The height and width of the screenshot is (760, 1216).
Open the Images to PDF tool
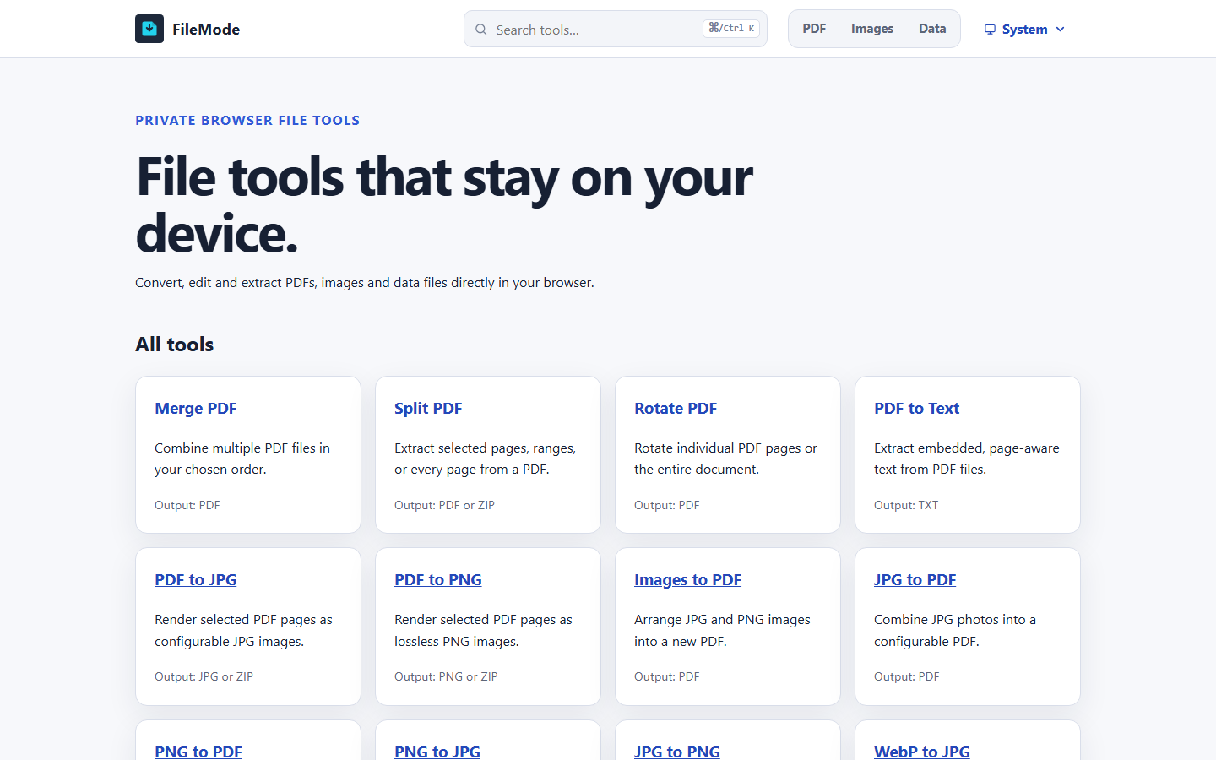687,580
